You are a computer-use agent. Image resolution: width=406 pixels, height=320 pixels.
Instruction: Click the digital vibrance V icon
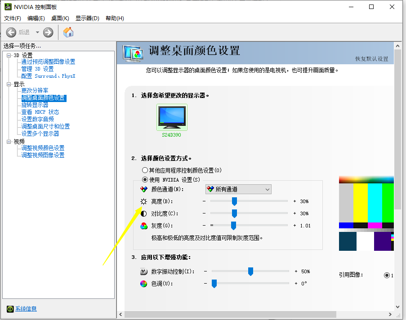144,271
